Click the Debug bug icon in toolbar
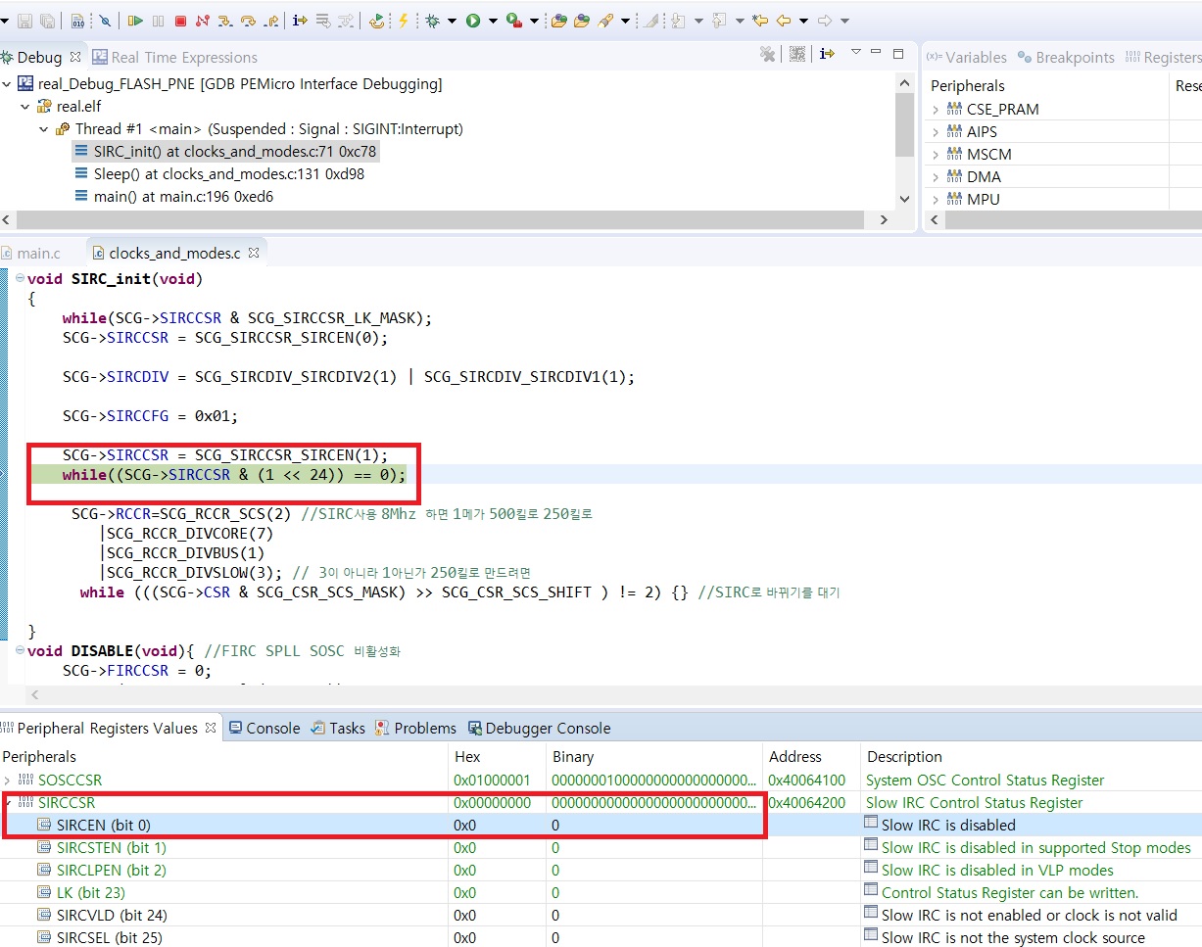This screenshot has width=1202, height=947. click(x=432, y=20)
